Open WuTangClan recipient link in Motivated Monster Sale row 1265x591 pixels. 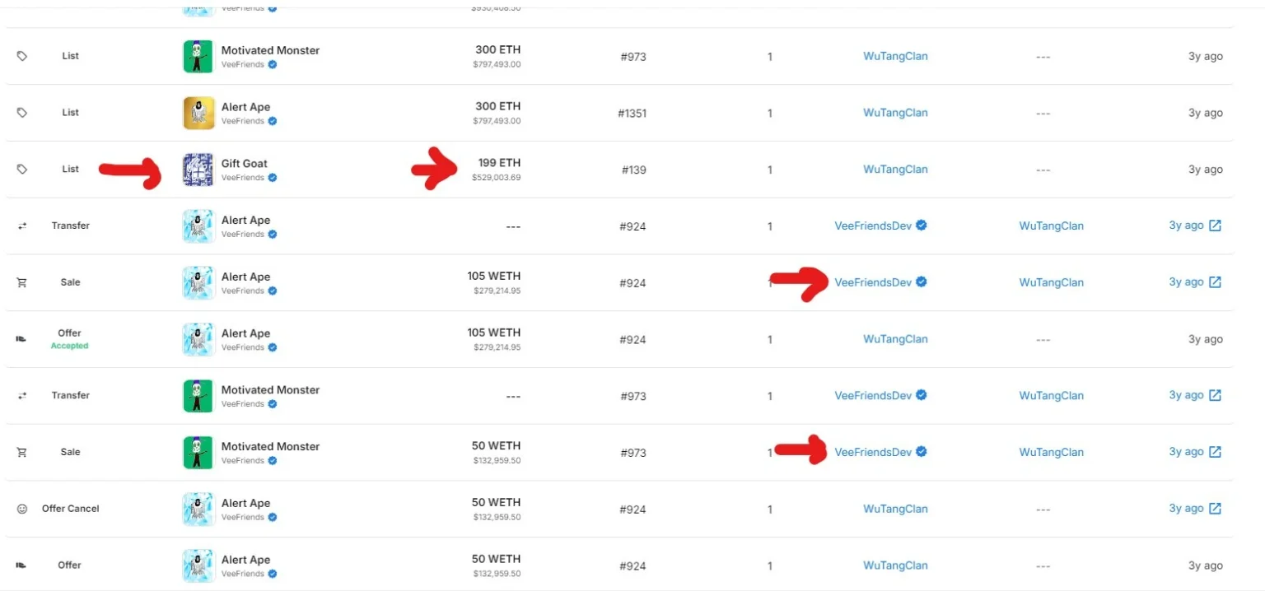coord(1051,452)
